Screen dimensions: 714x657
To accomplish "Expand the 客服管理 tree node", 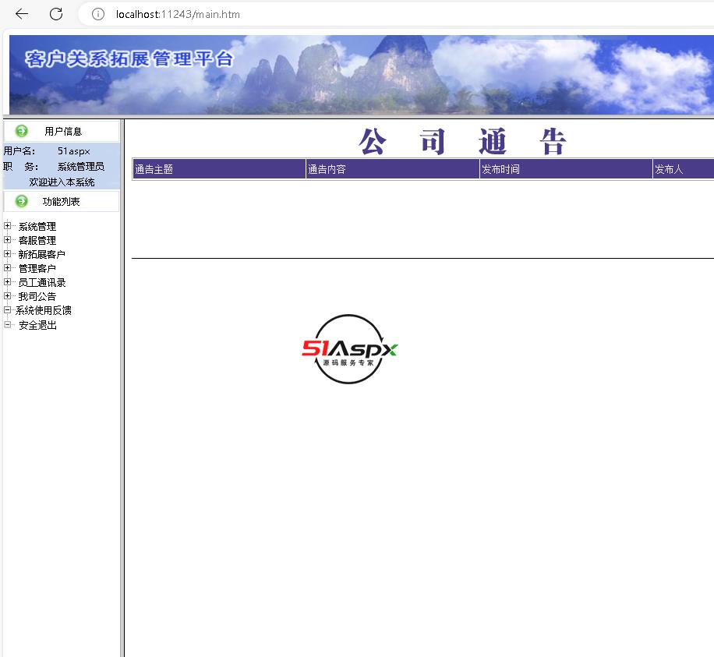I will pyautogui.click(x=7, y=239).
